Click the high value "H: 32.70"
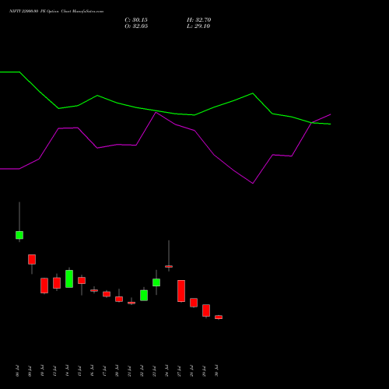This screenshot has width=389, height=389. coord(199,20)
